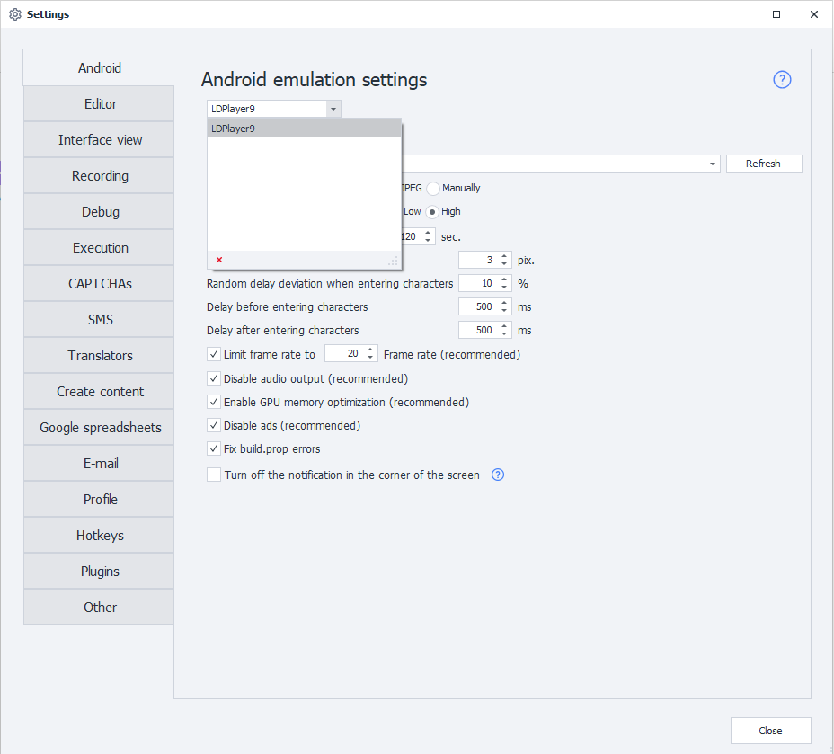Toggle Limit frame rate checkbox
Viewport: 834px width, 754px height.
click(214, 354)
